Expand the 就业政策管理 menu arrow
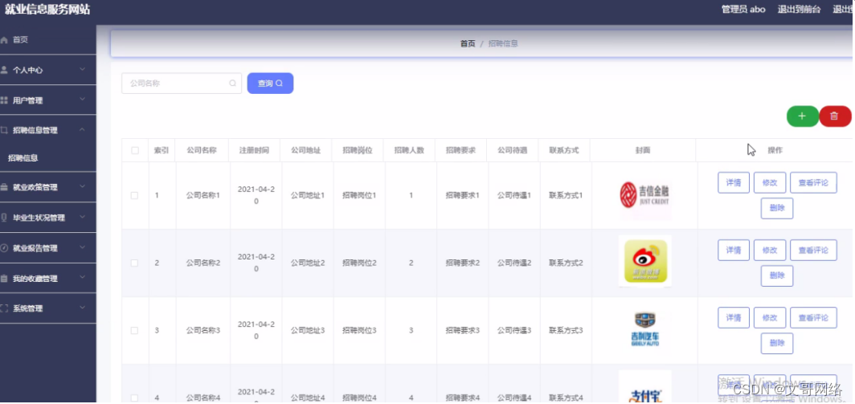This screenshot has width=855, height=404. pos(82,186)
